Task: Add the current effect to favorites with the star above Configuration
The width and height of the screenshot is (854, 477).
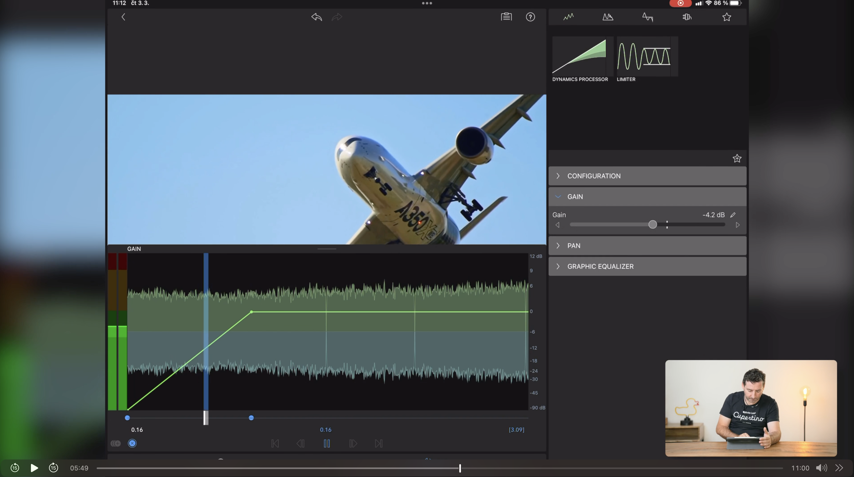Action: pos(737,159)
